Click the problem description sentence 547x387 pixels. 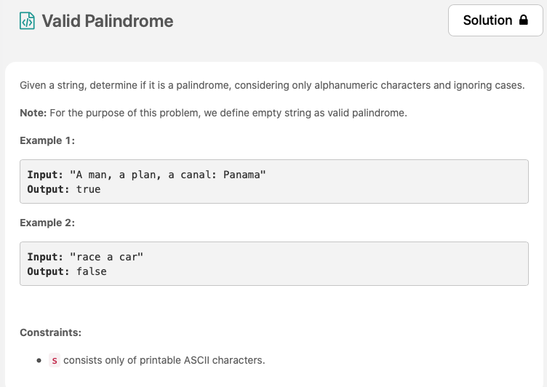(x=272, y=85)
